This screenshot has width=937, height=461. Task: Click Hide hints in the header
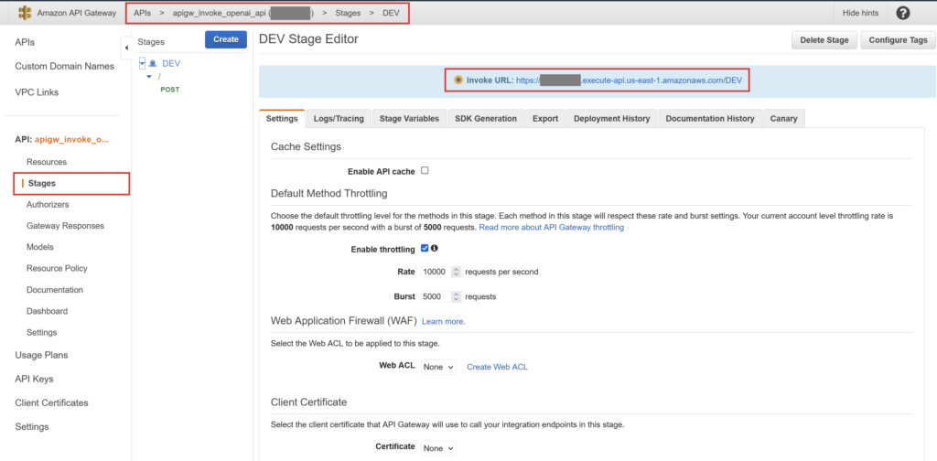pos(860,13)
